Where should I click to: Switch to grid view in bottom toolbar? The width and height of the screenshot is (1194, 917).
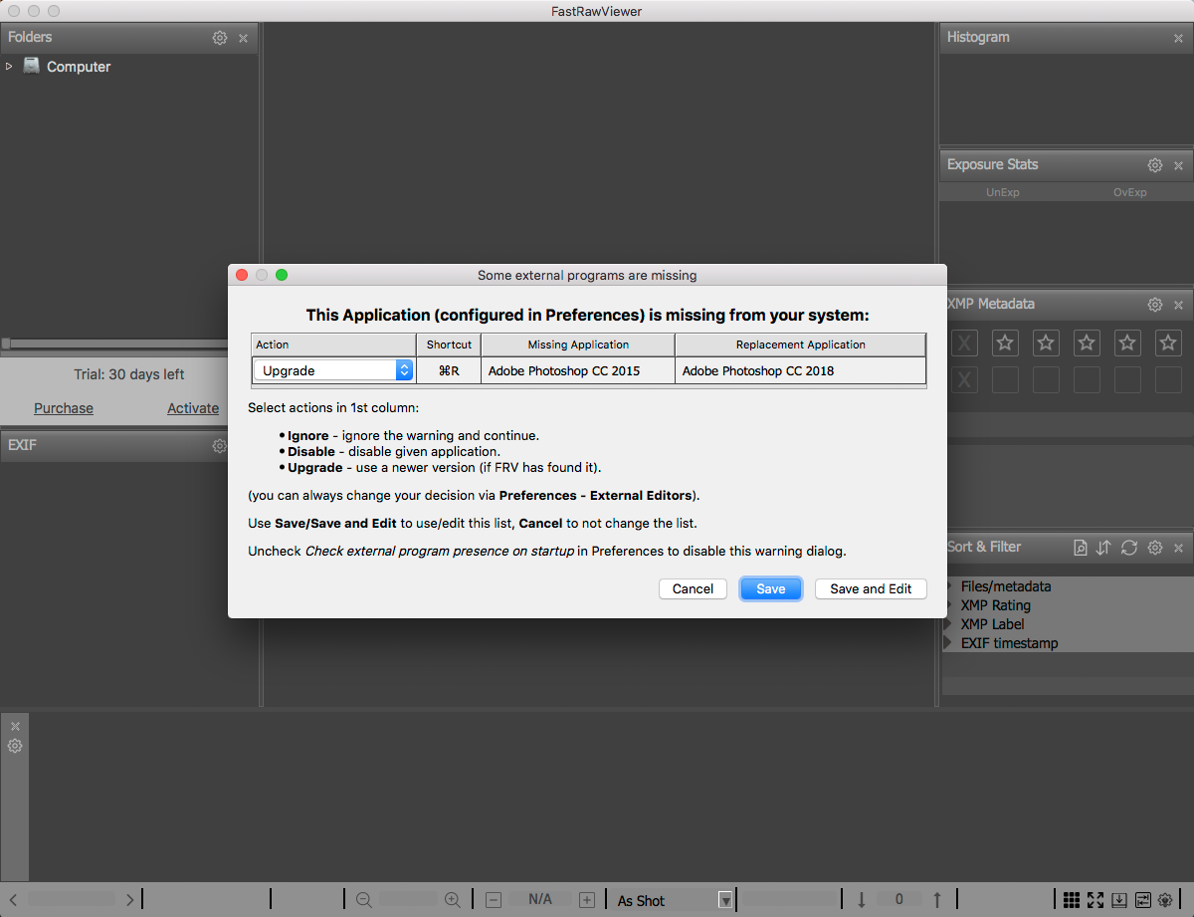[x=1071, y=900]
